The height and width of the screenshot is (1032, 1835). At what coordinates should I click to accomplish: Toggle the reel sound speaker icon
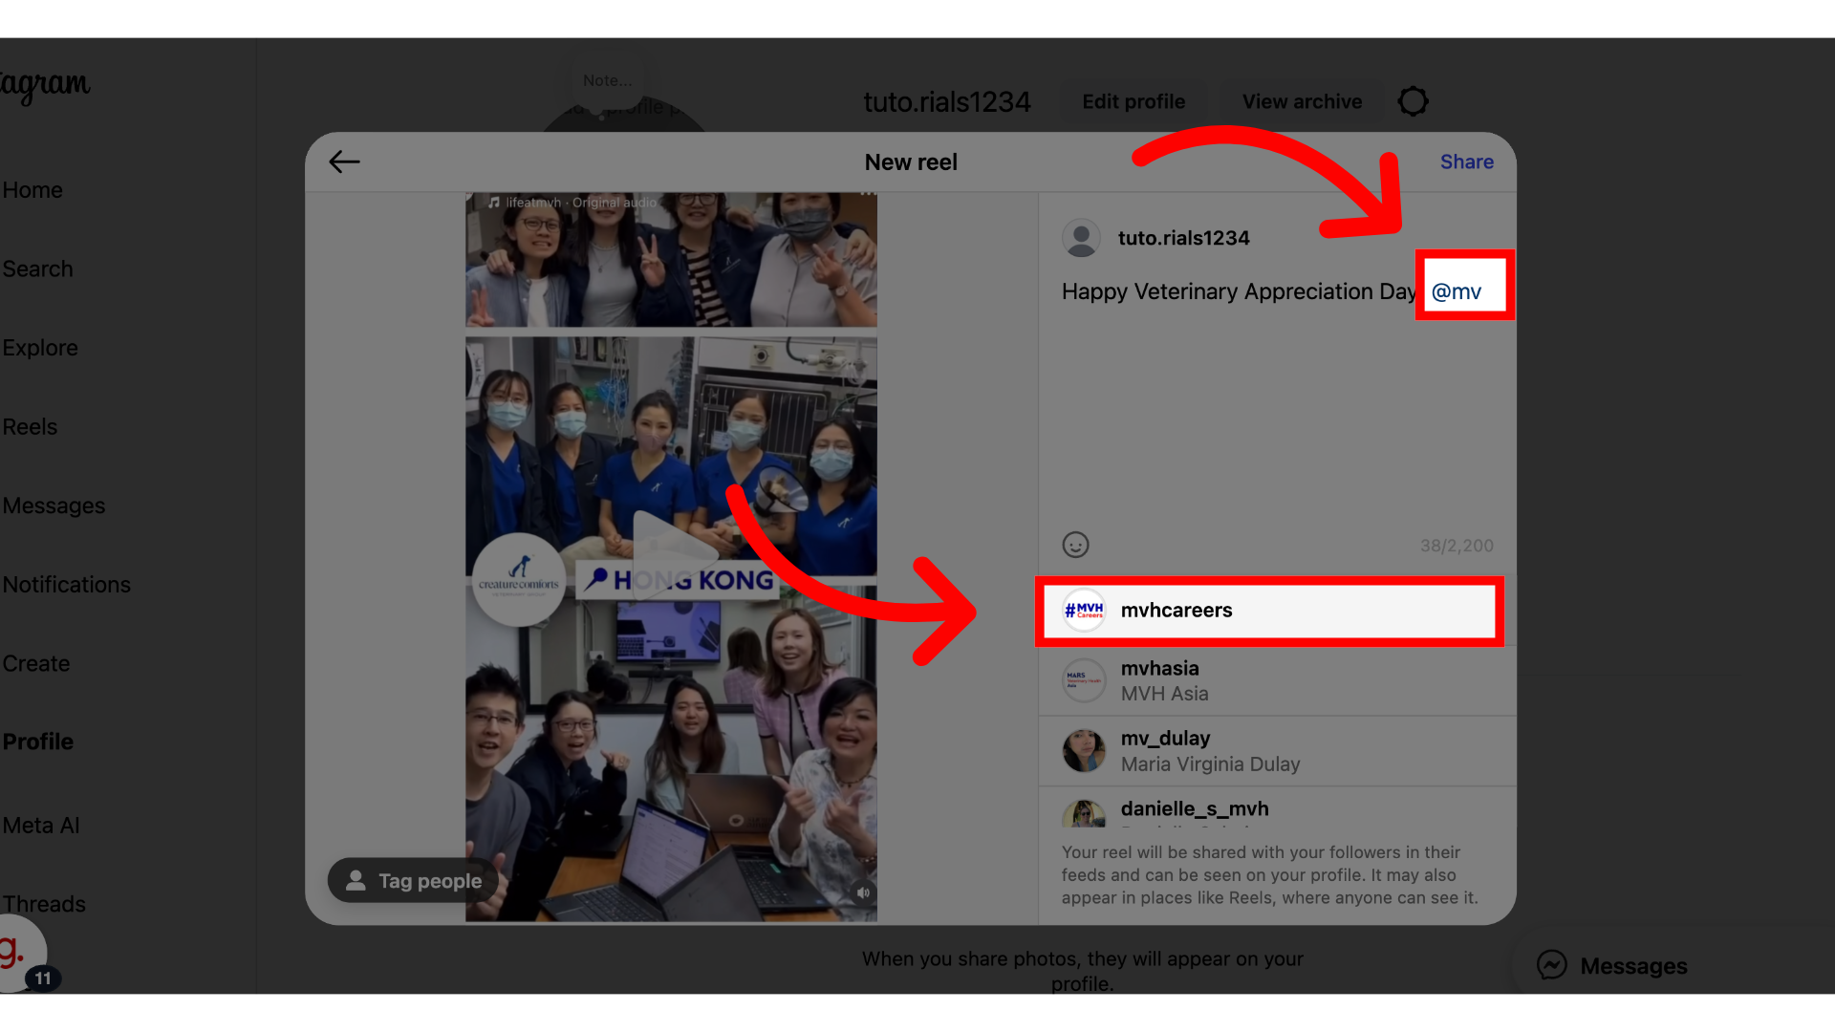coord(863,892)
